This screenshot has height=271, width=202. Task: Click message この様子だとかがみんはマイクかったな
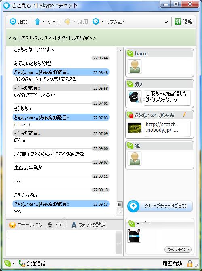pos(49,154)
